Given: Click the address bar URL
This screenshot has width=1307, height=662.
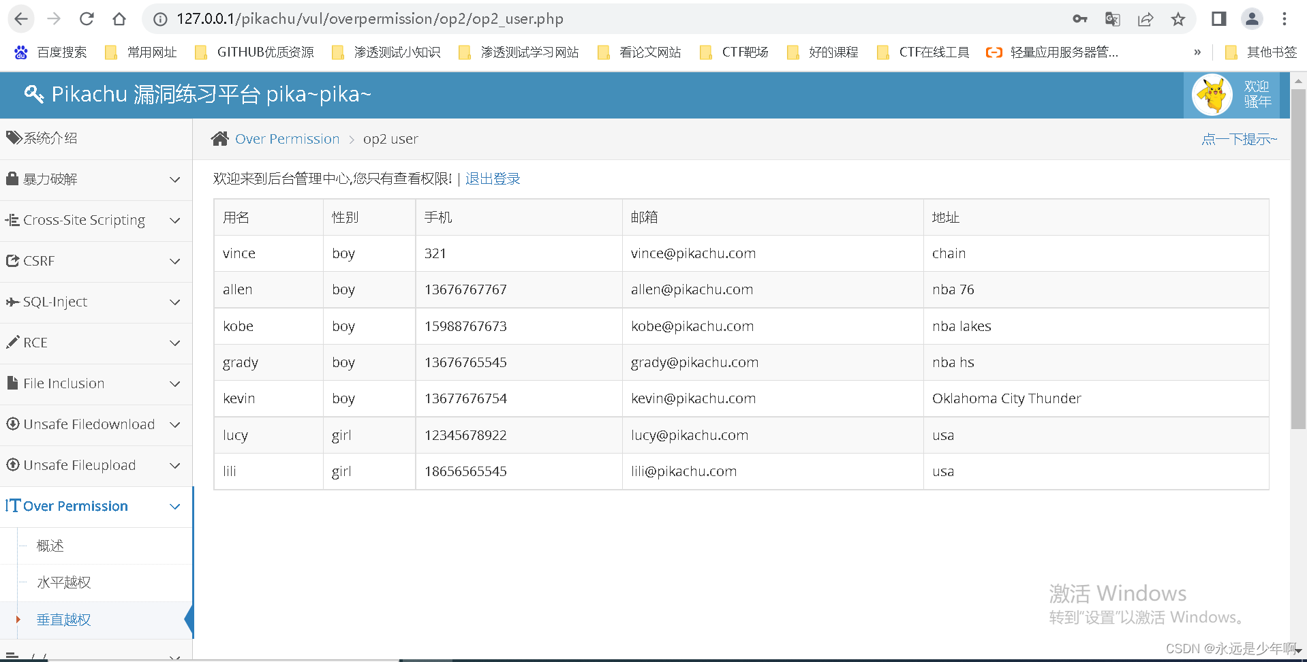Looking at the screenshot, I should point(370,19).
